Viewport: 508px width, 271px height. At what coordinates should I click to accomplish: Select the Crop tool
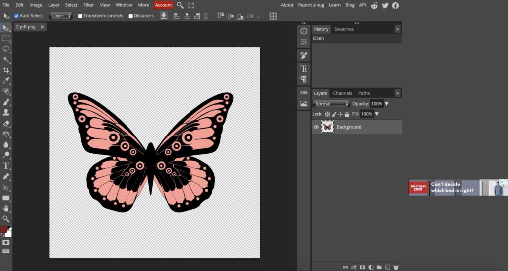[x=6, y=70]
